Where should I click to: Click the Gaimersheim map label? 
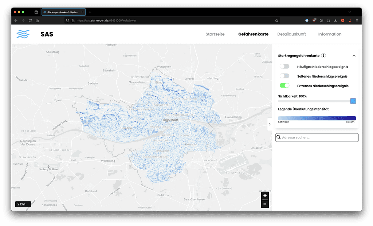pos(137,82)
